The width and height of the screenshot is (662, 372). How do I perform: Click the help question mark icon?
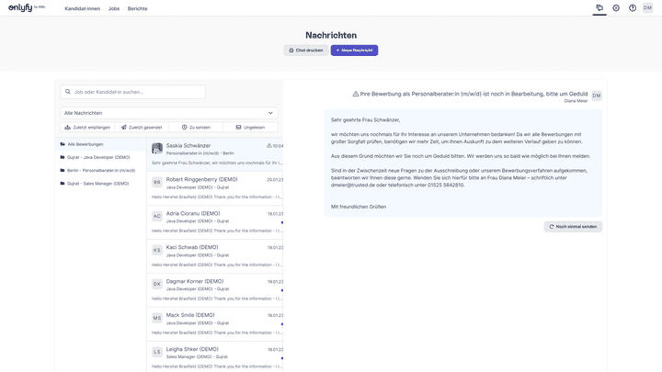(x=633, y=7)
